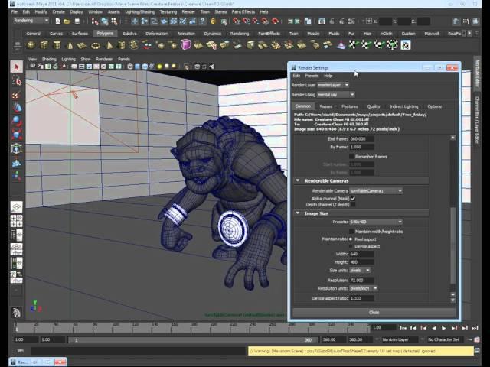Collapse the Image Size section

click(298, 213)
